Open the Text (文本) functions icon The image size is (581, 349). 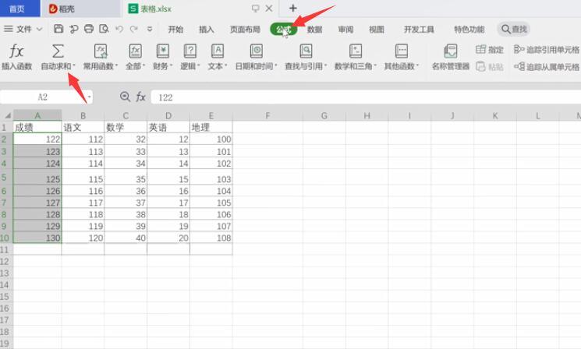[217, 51]
